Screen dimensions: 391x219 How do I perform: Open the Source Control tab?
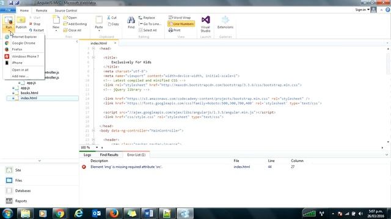point(66,10)
